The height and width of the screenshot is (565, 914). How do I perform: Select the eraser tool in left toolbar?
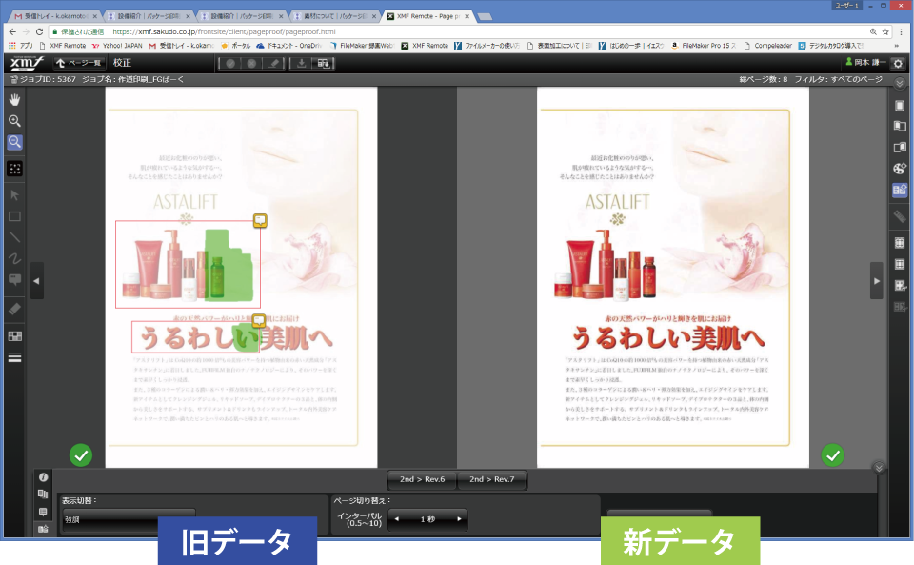tap(14, 309)
